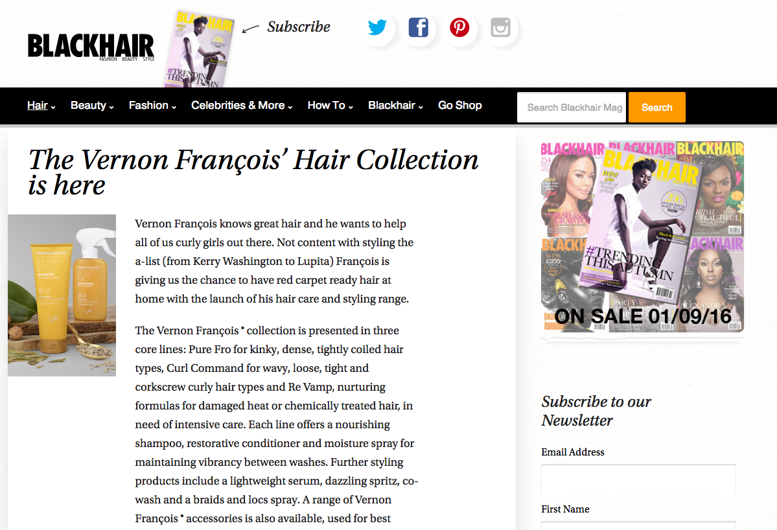This screenshot has width=777, height=530.
Task: Open the On Sale magazine covers banner
Action: (642, 236)
